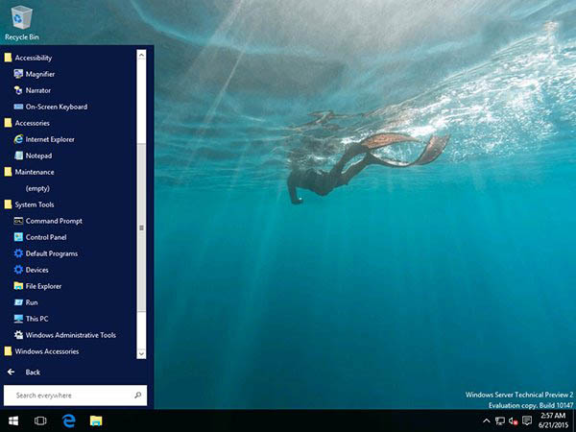
Task: Open Task View on the taskbar
Action: point(40,420)
